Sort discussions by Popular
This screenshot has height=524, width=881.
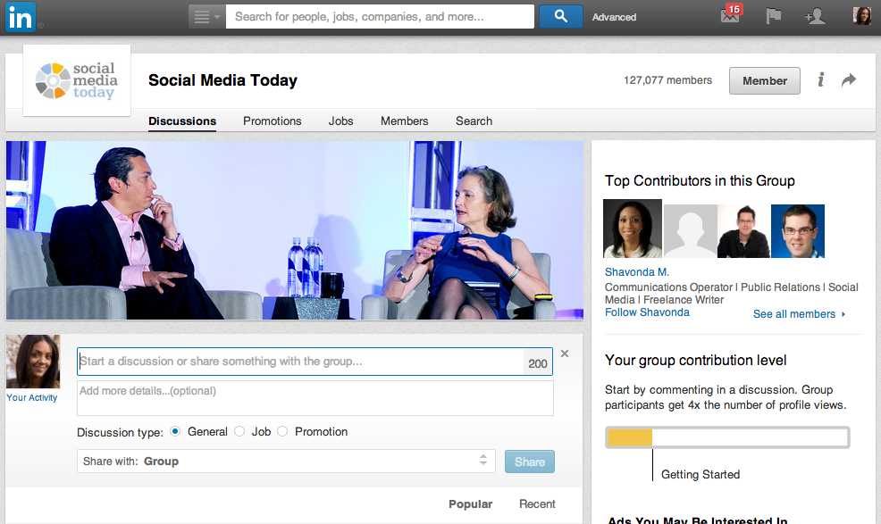click(470, 503)
